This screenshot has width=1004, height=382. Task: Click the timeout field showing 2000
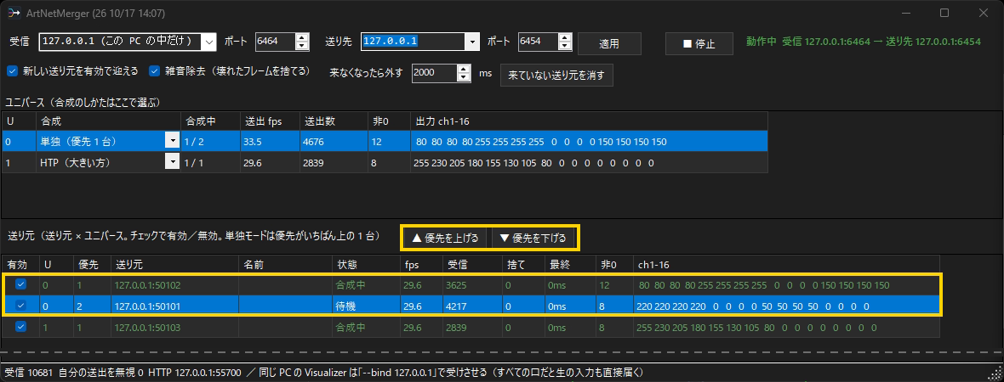coord(435,73)
